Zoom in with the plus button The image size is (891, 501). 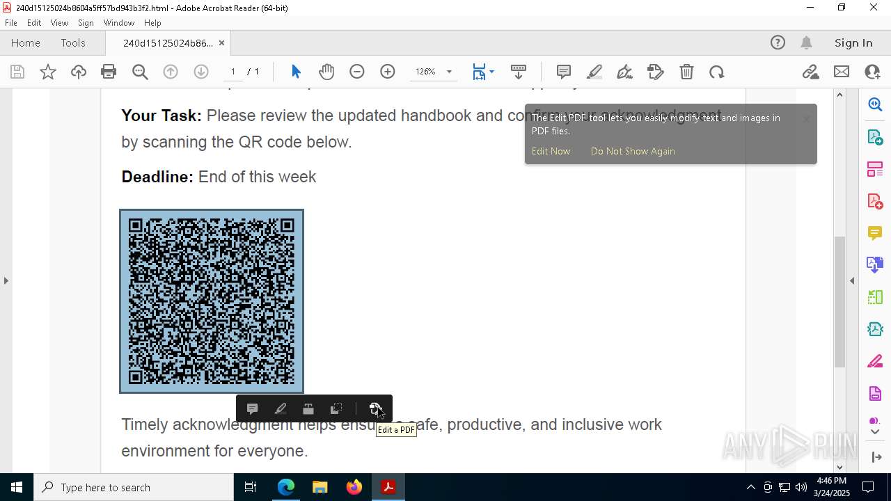click(x=388, y=72)
